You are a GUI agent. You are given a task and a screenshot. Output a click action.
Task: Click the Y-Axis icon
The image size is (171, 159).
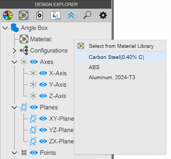pyautogui.click(x=33, y=84)
